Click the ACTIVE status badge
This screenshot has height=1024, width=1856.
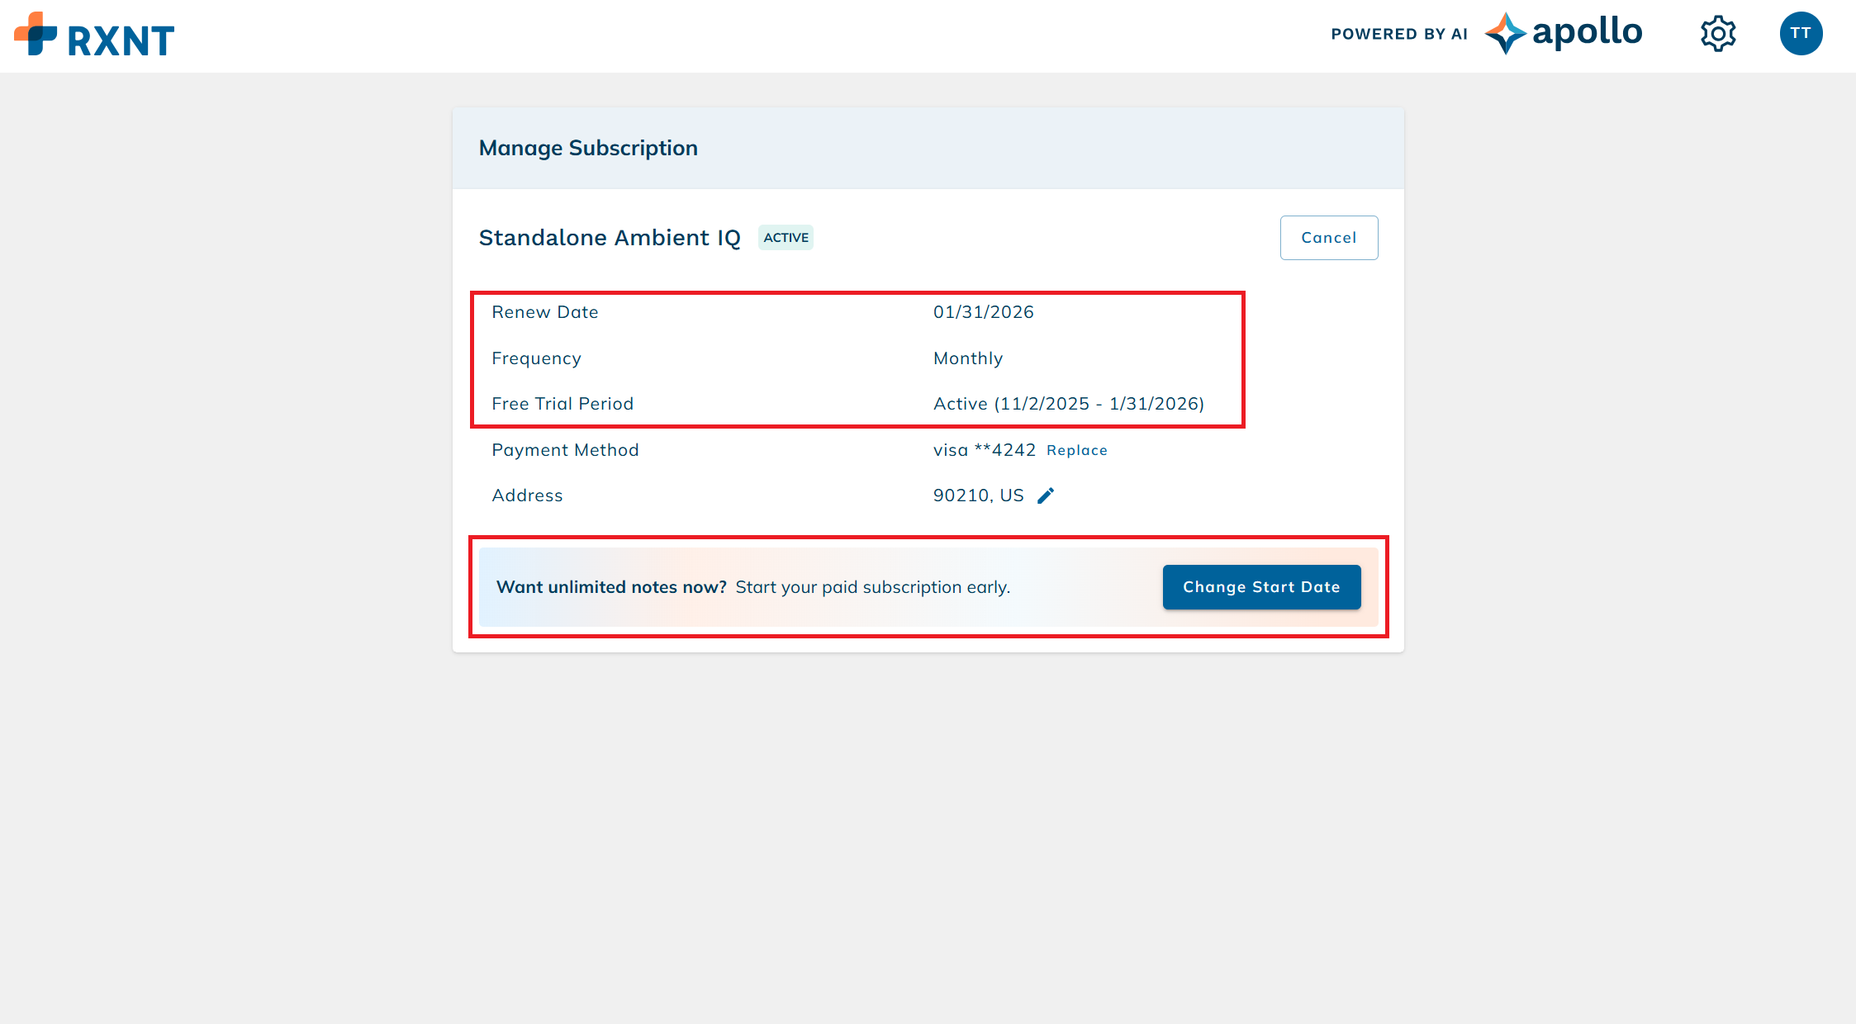[x=786, y=238]
